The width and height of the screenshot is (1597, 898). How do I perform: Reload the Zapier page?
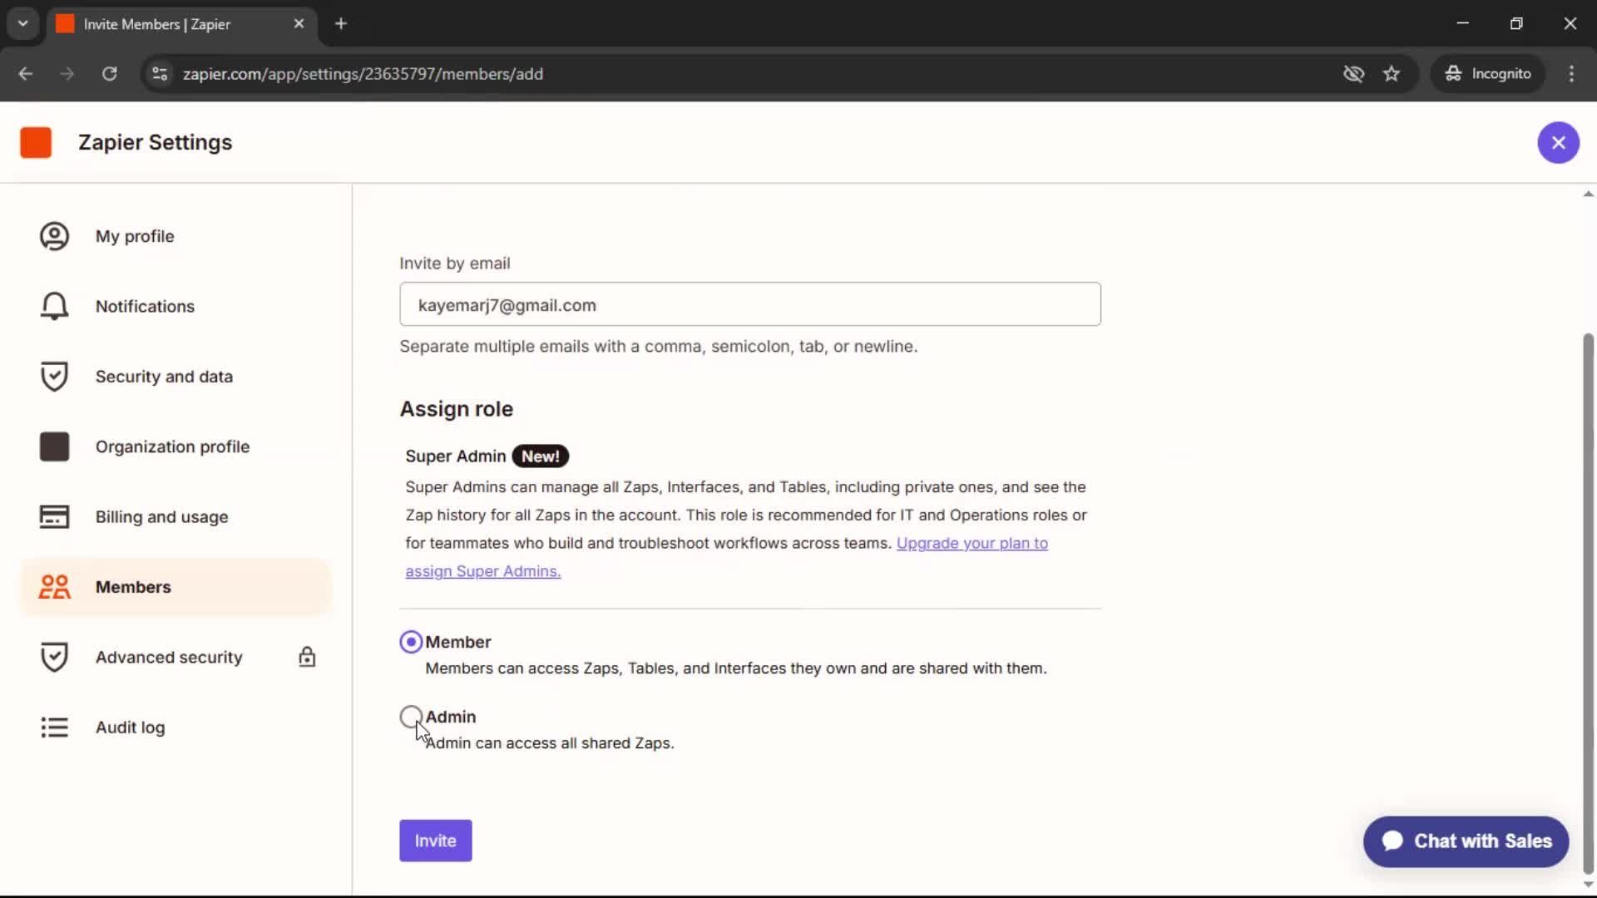pos(109,74)
